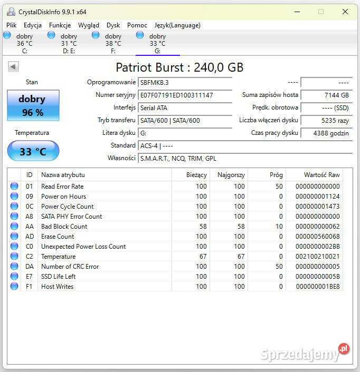Open the Język(Language) menu
Screen dimensions: 360x372
pyautogui.click(x=177, y=25)
